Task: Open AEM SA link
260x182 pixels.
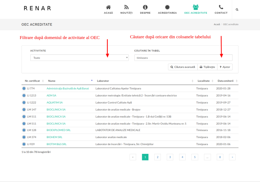Action: click(x=51, y=96)
